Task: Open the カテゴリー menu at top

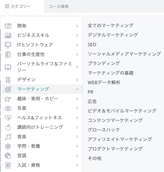Action: (x=18, y=6)
